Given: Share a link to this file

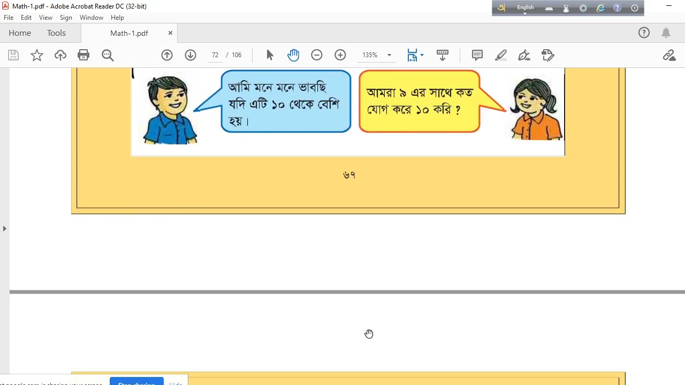Looking at the screenshot, I should click(669, 55).
